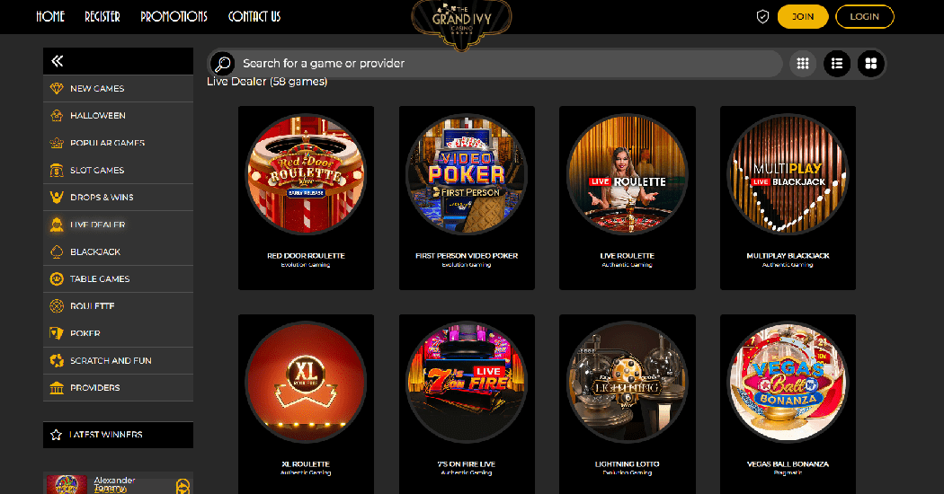Switch to list view layout
This screenshot has width=944, height=494.
[837, 63]
